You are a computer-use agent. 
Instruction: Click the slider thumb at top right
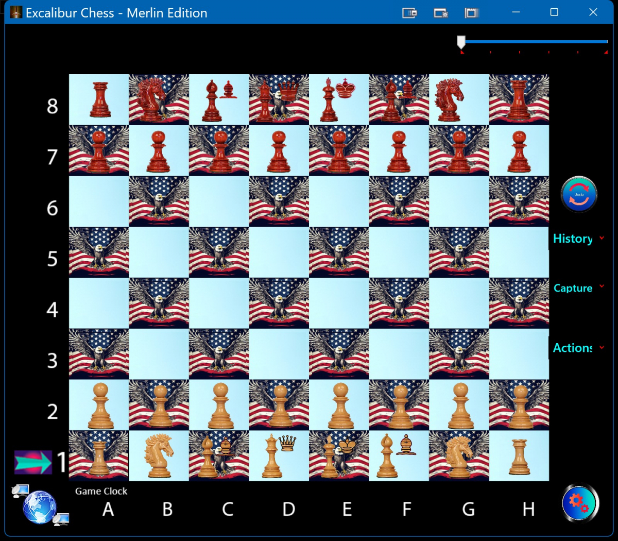click(461, 42)
